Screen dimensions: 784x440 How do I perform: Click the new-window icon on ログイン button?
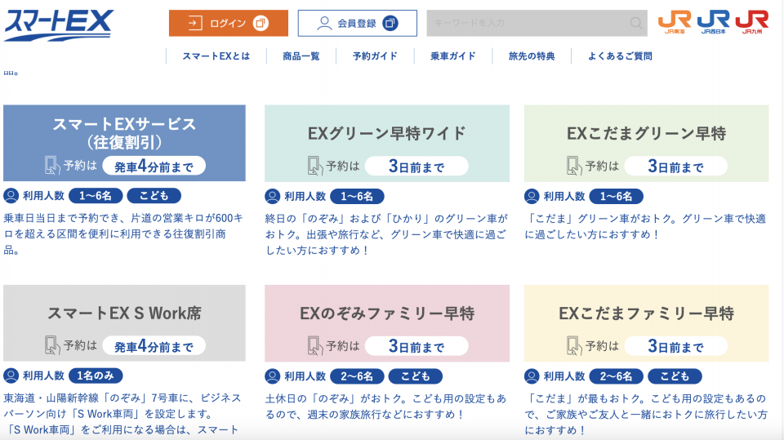pos(261,23)
